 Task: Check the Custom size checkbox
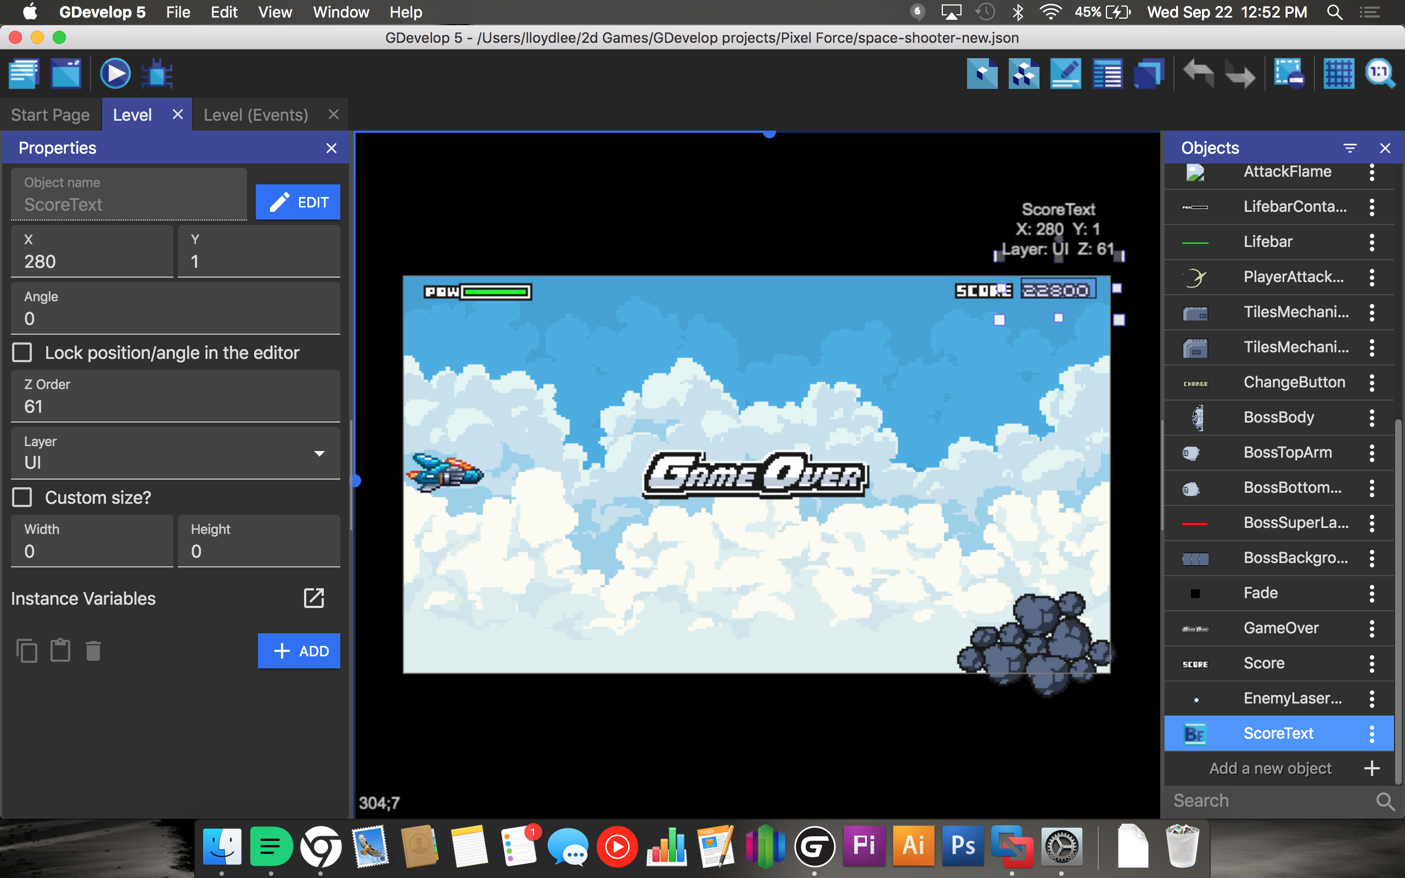[x=22, y=497]
